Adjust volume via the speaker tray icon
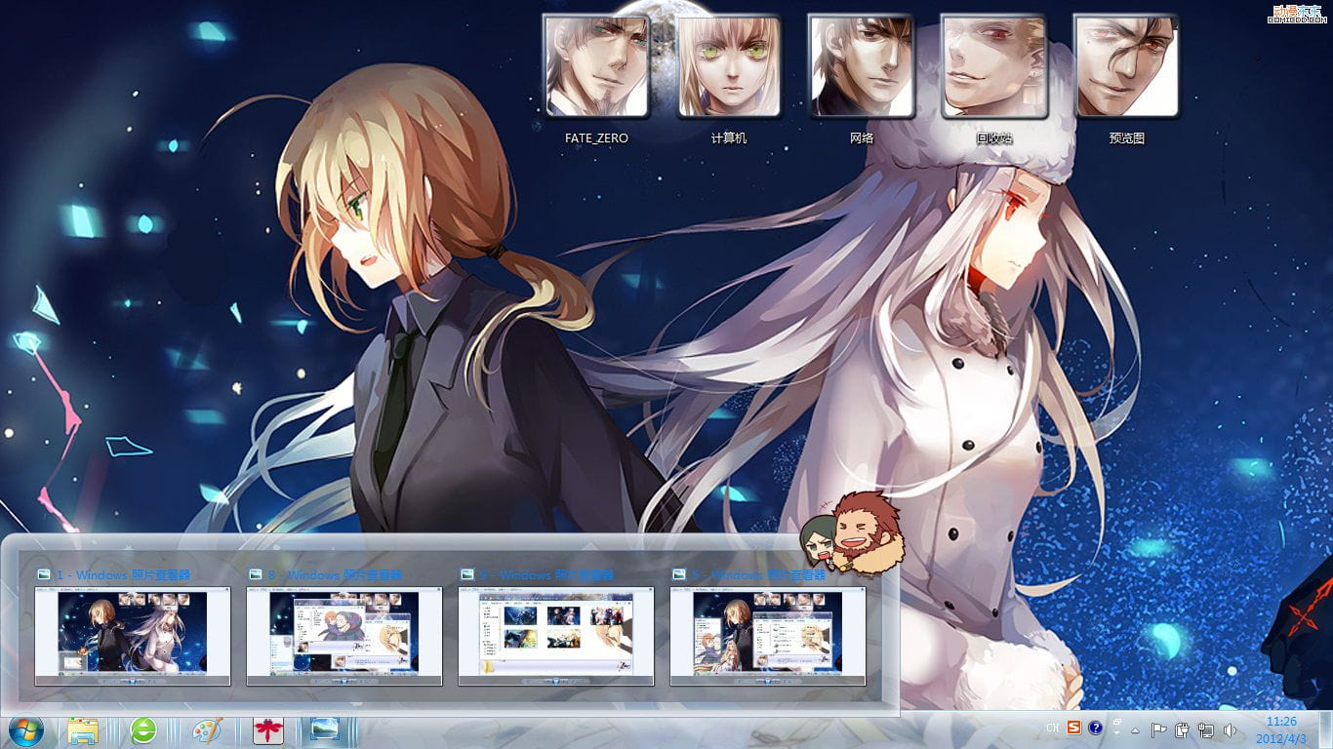Image resolution: width=1333 pixels, height=749 pixels. [1229, 729]
